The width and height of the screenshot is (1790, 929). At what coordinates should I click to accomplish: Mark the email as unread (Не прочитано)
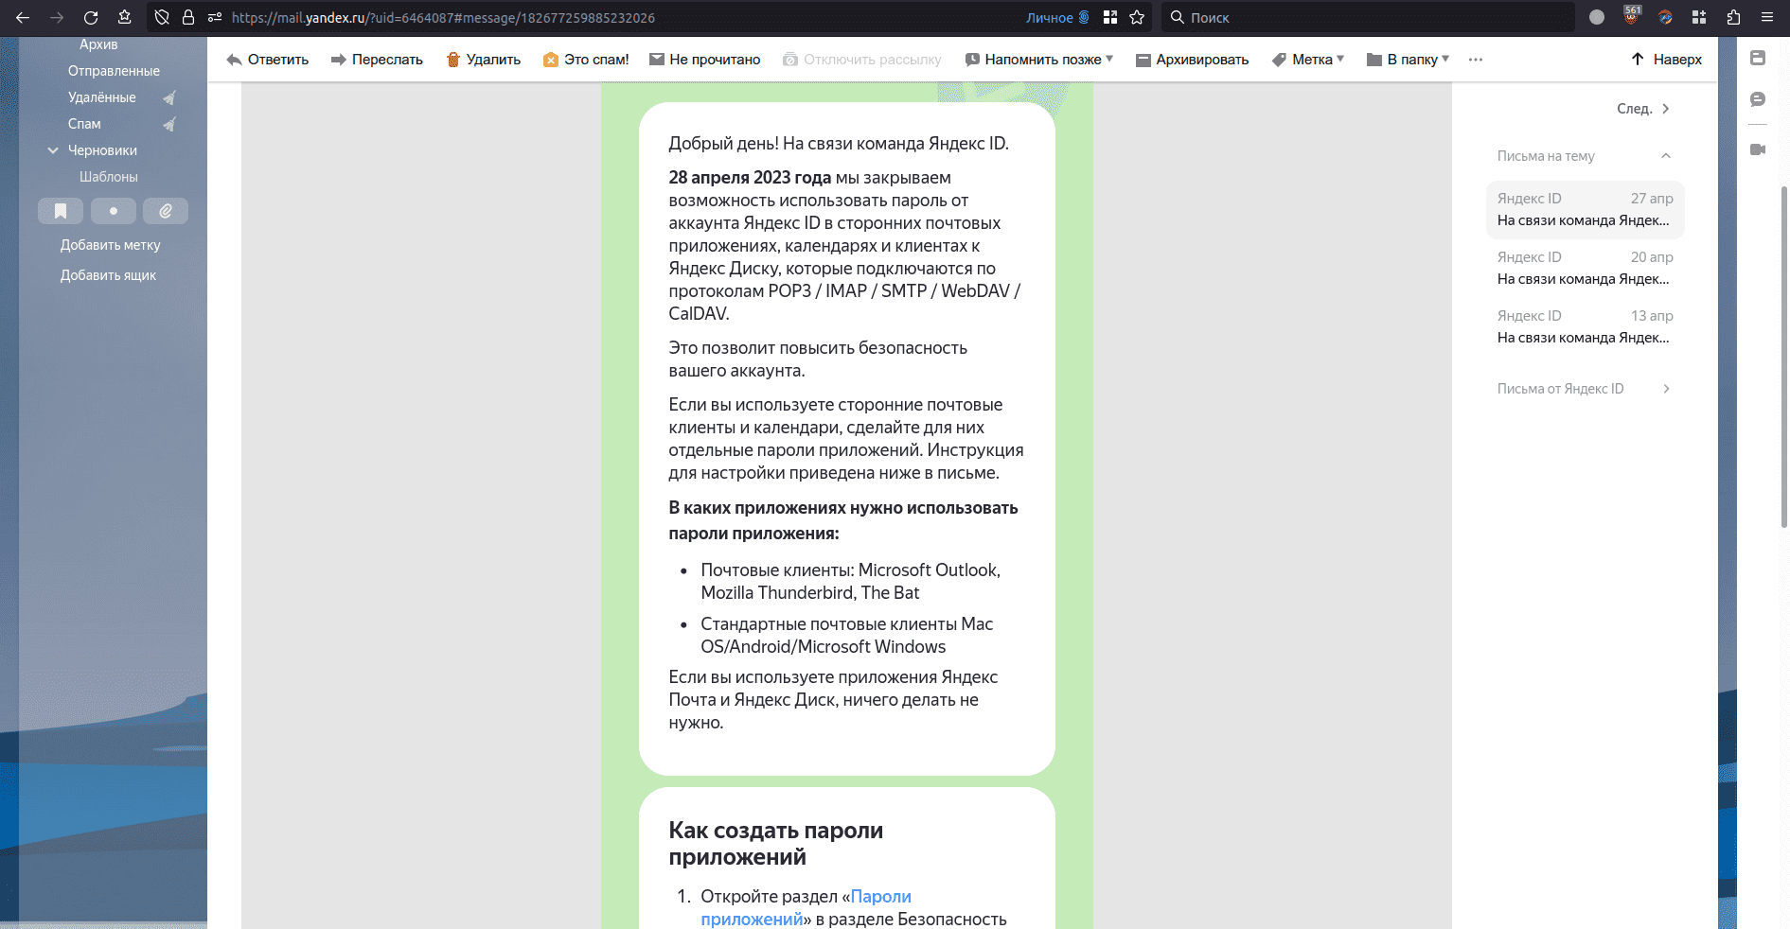704,60
